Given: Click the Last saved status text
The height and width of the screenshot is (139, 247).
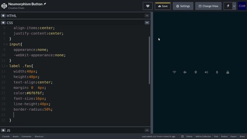Looking at the screenshot, I should coord(159,136).
